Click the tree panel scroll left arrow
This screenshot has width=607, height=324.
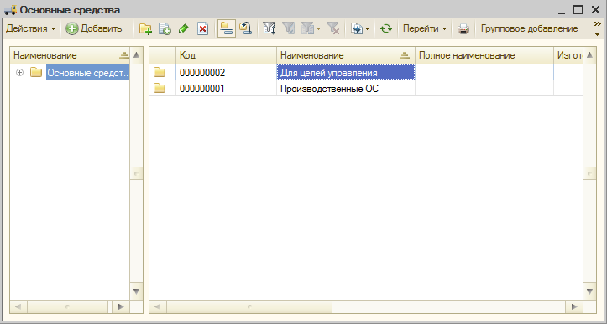pyautogui.click(x=18, y=307)
